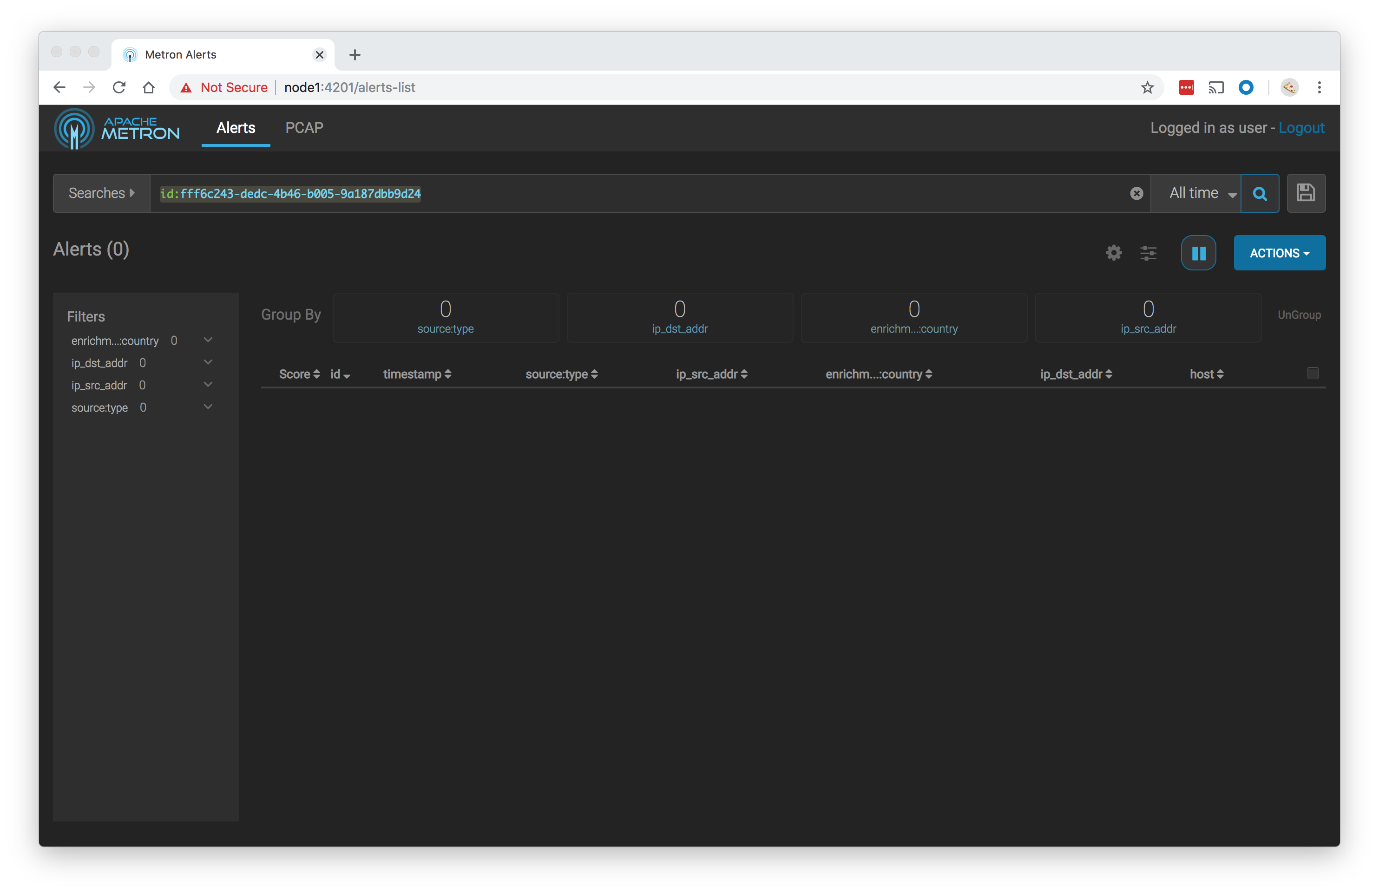
Task: Click the Logout link
Action: pos(1301,127)
